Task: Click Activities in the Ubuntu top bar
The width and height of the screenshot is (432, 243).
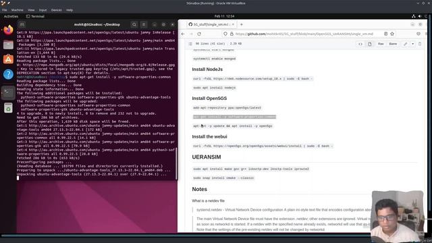Action: [x=11, y=16]
